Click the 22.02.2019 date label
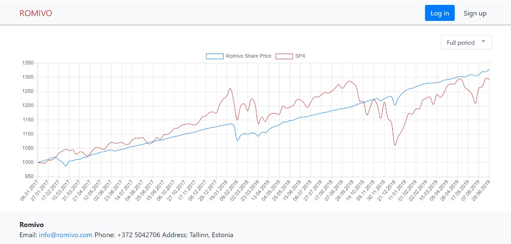Image resolution: width=511 pixels, height=244 pixels. point(418,191)
